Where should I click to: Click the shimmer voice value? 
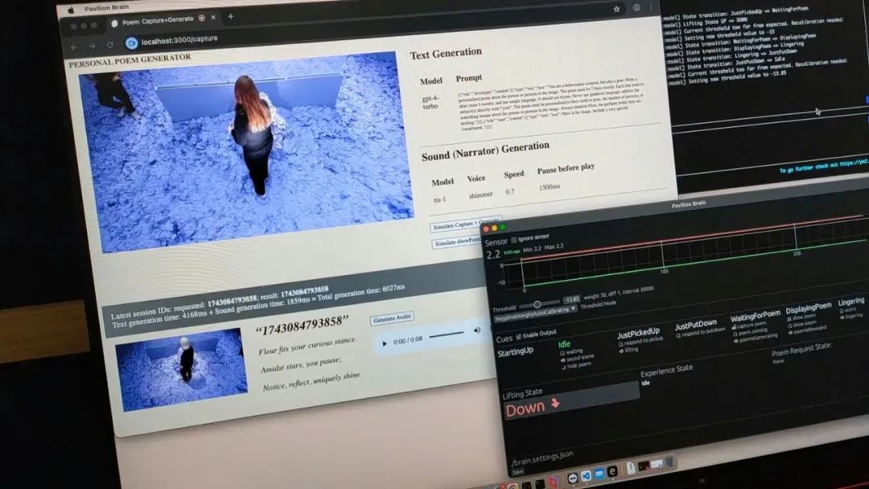point(480,195)
